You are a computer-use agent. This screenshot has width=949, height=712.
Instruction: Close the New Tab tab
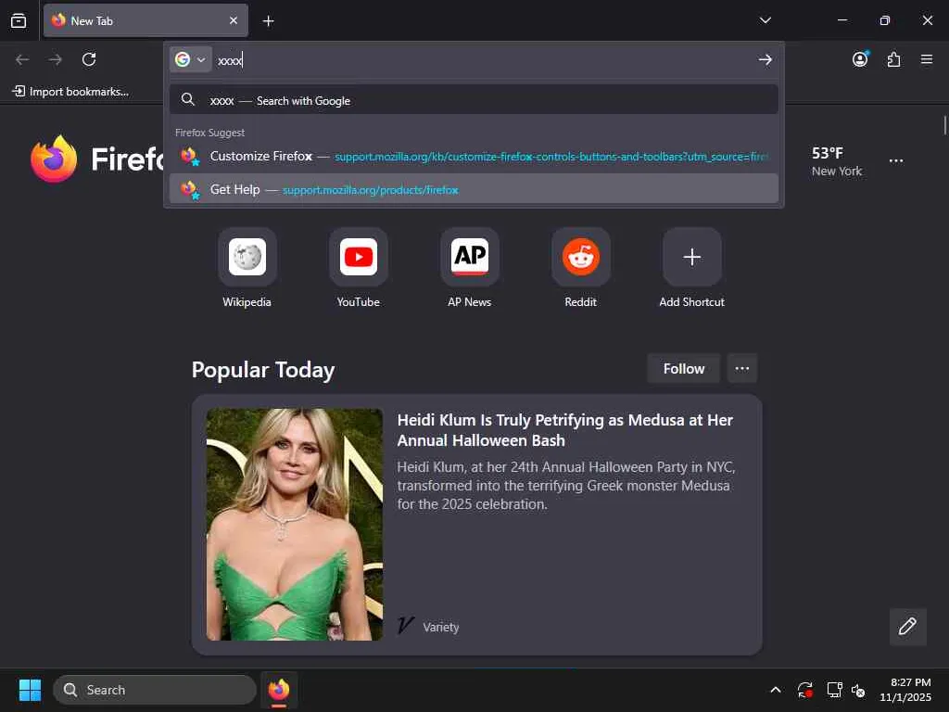pos(234,20)
